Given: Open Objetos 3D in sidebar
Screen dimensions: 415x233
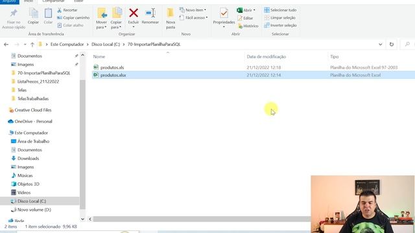Looking at the screenshot, I should click(28, 184).
